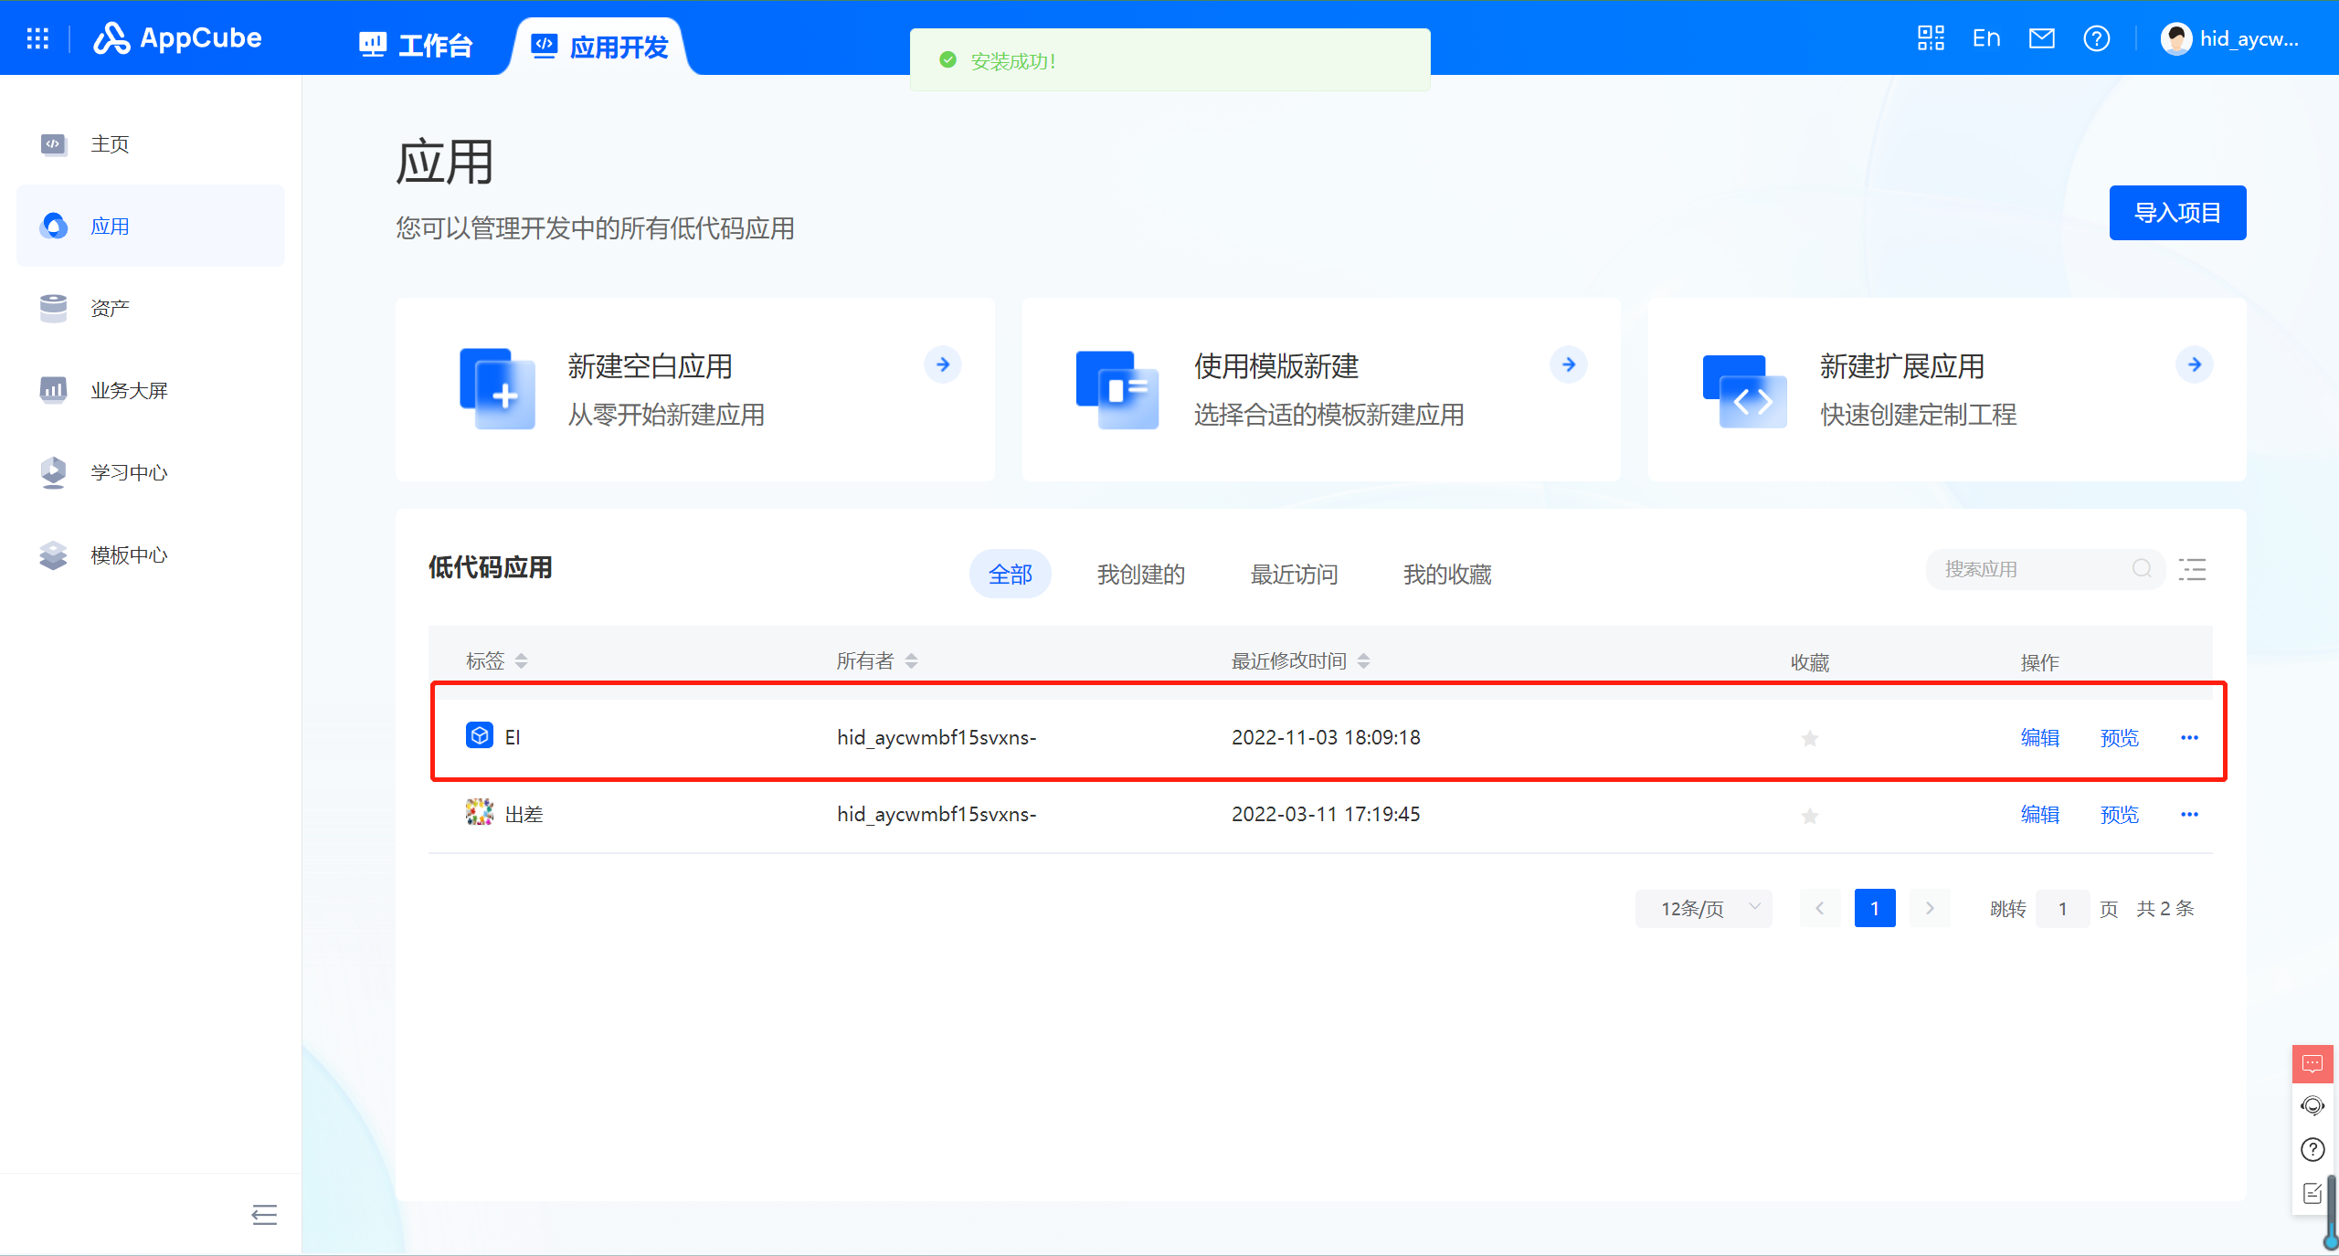Collapse the left navigation sidebar
Image resolution: width=2339 pixels, height=1256 pixels.
click(263, 1215)
